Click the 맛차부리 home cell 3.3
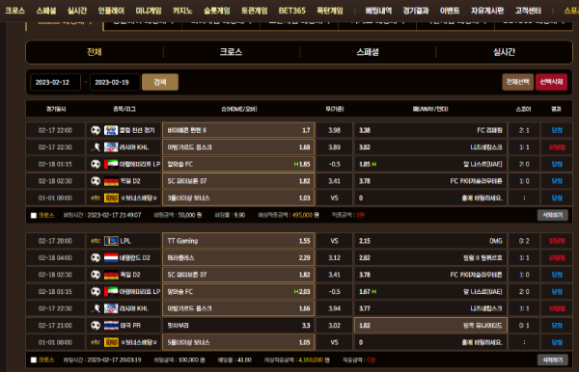 tap(238, 326)
